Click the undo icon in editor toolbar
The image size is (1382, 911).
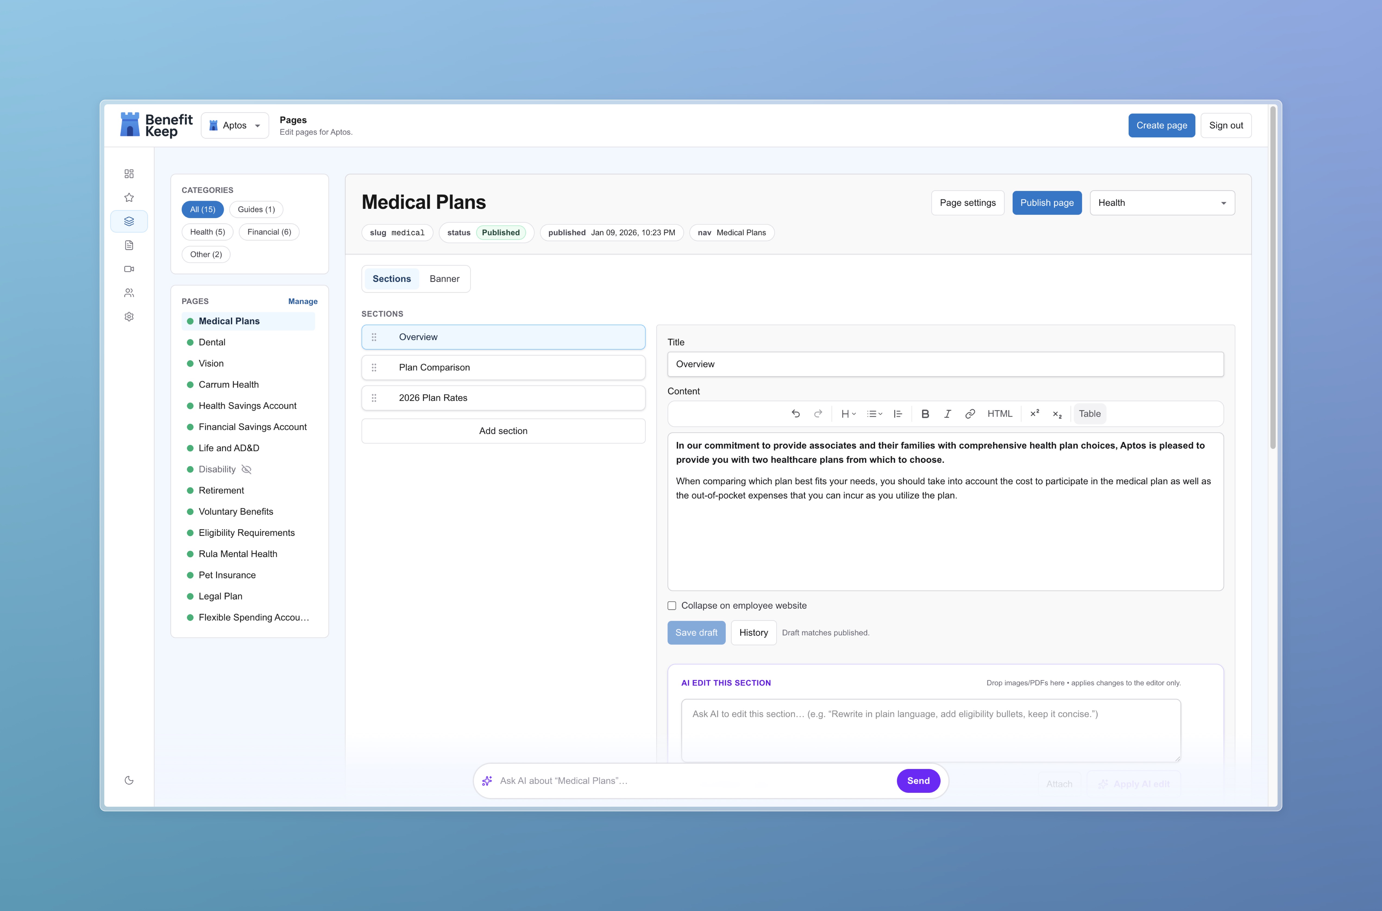click(796, 414)
